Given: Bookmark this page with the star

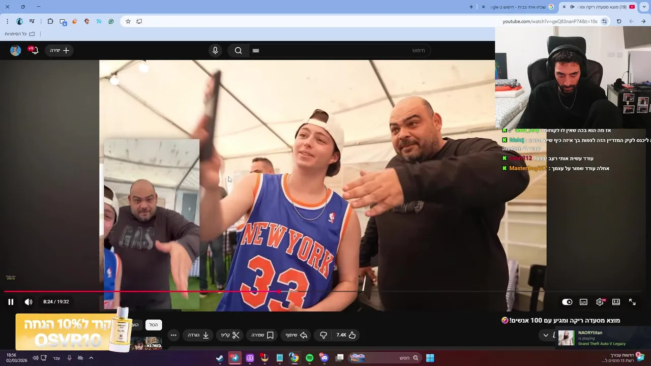Looking at the screenshot, I should click(128, 21).
